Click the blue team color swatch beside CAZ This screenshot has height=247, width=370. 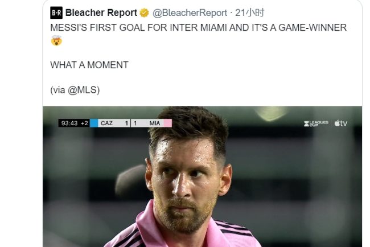tap(94, 123)
